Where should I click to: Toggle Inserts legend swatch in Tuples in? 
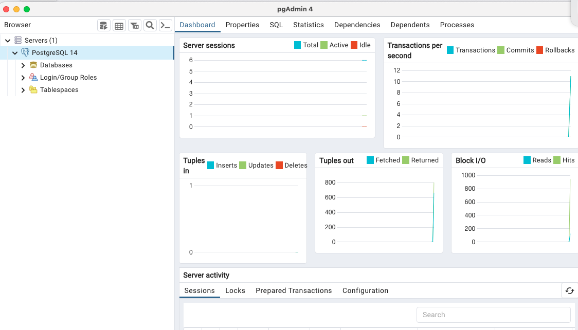pyautogui.click(x=210, y=166)
